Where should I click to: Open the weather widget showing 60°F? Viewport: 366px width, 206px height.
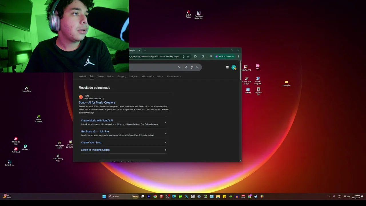click(x=7, y=196)
